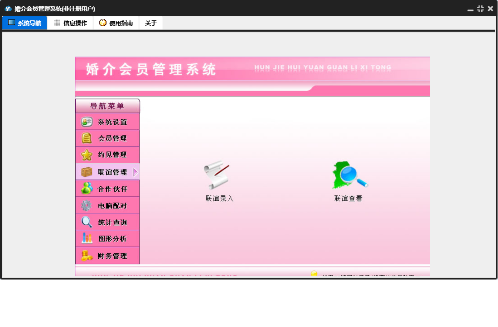Screen dimensions: 498x327
Task: Click the 联谊查看 label
Action: pos(348,199)
